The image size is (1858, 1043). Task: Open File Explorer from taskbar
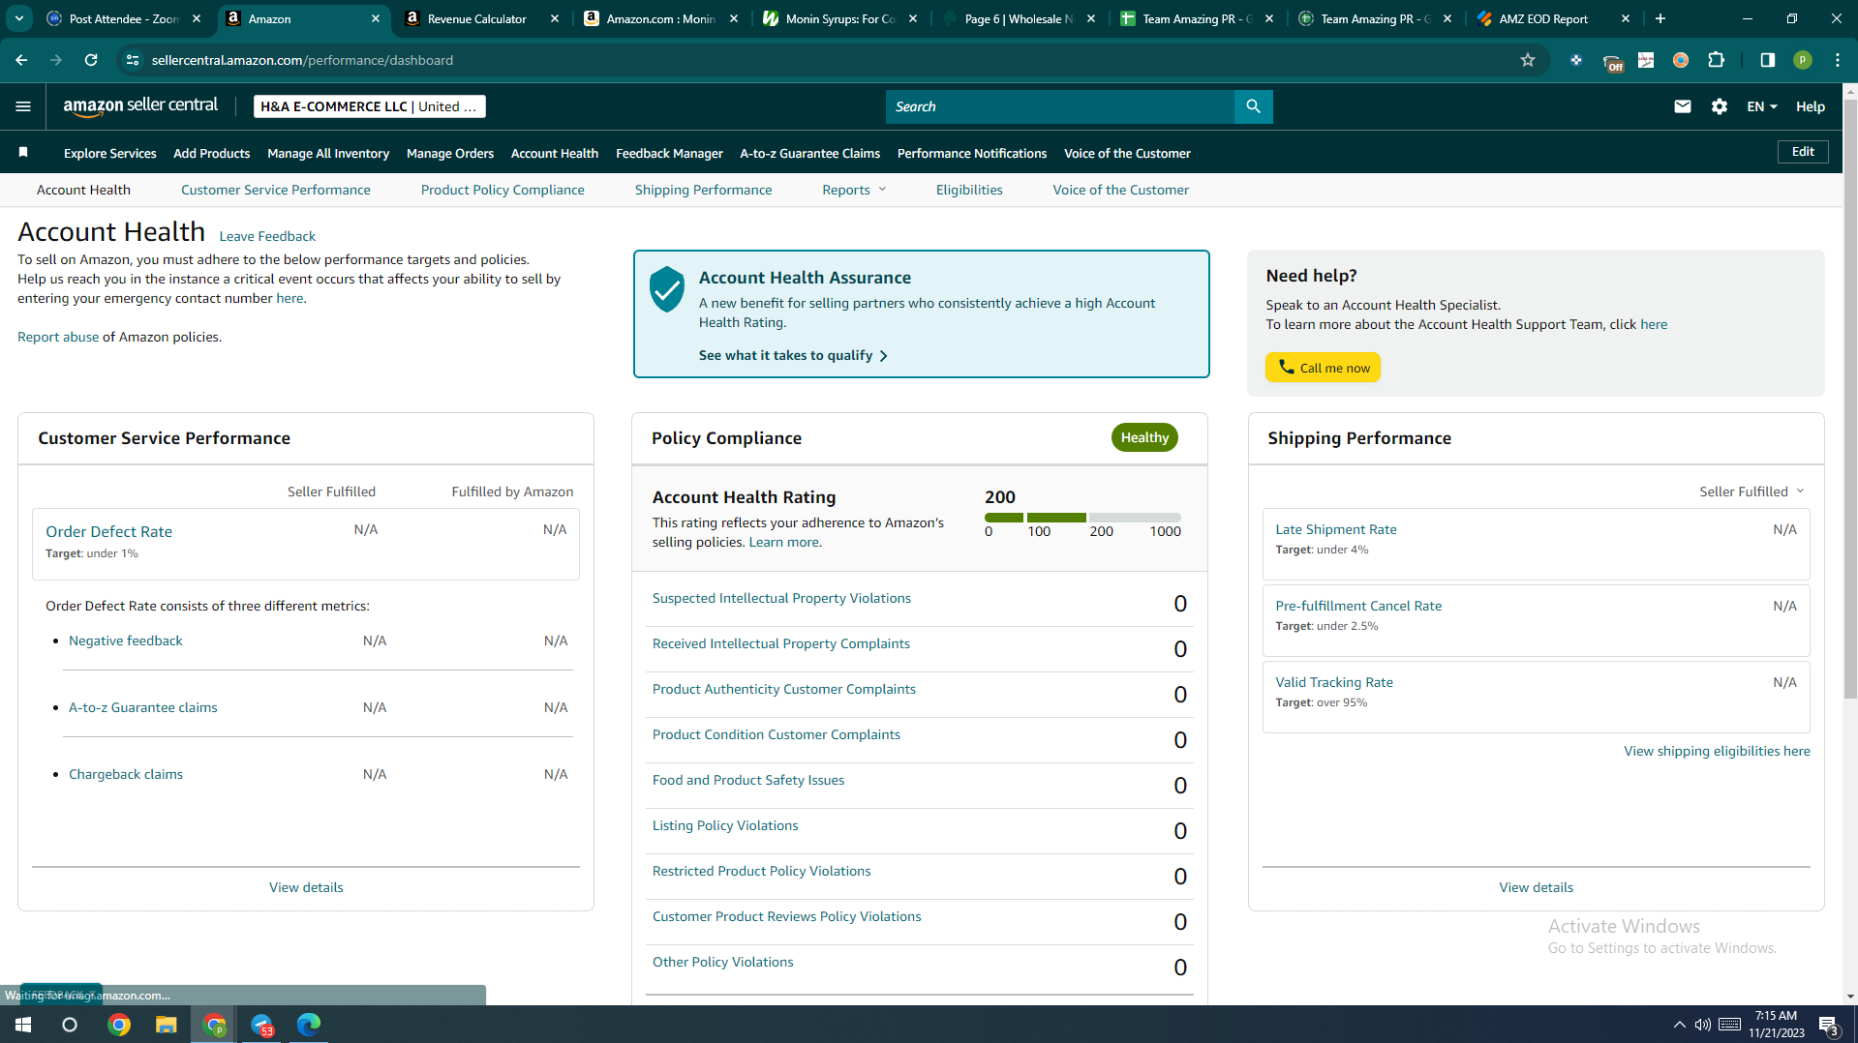(167, 1025)
